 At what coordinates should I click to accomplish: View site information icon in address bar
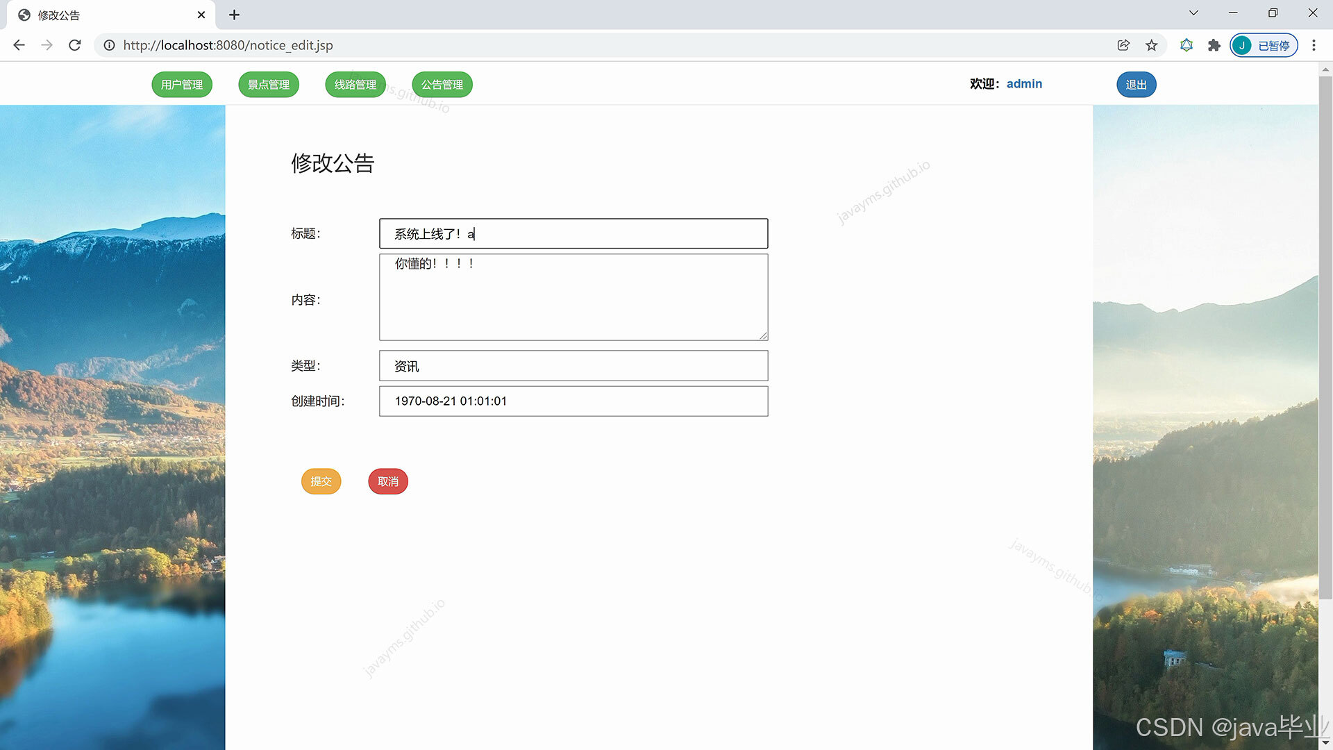109,45
